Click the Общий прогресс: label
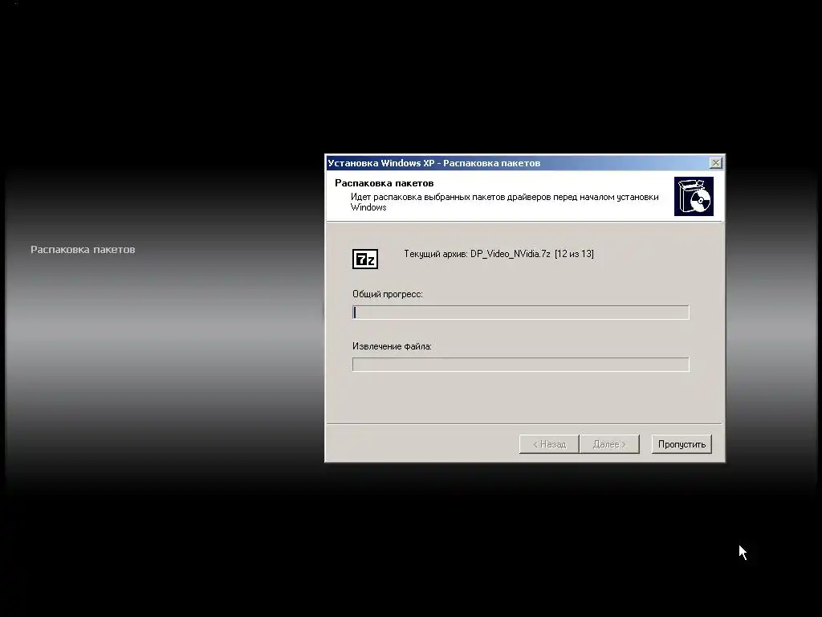The width and height of the screenshot is (822, 617). [x=388, y=294]
